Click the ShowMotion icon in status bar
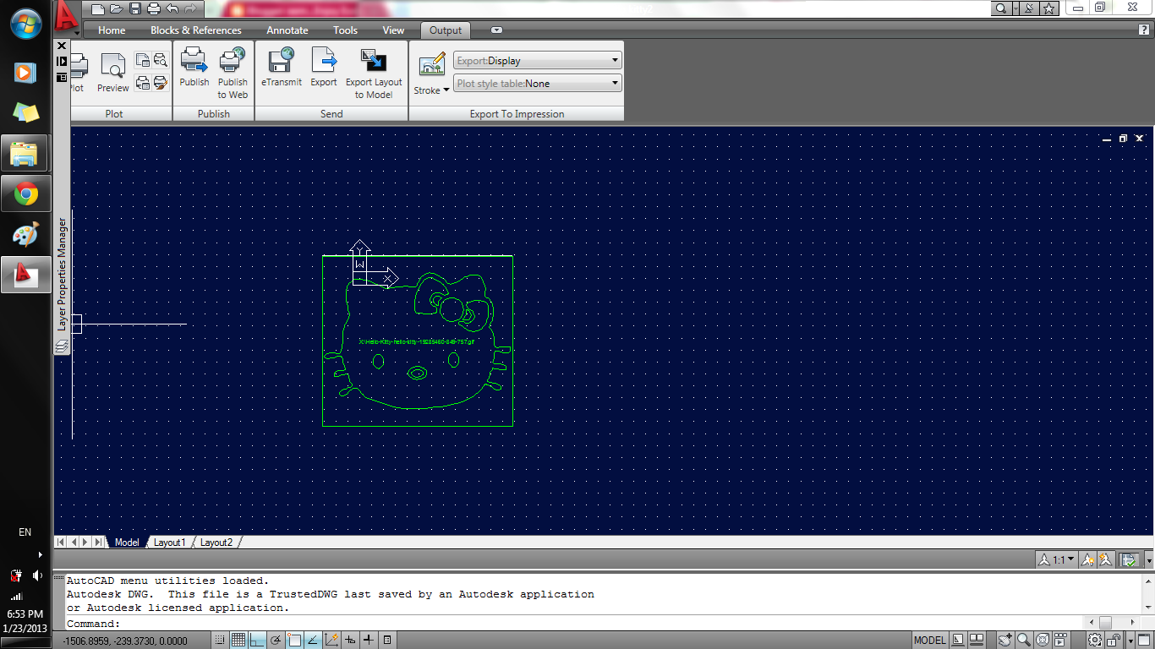 (x=1062, y=640)
